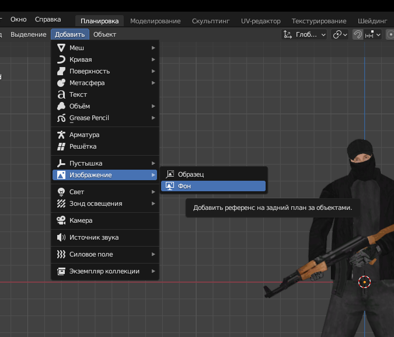
Task: Click the Curve (Кривая) icon
Action: (61, 59)
